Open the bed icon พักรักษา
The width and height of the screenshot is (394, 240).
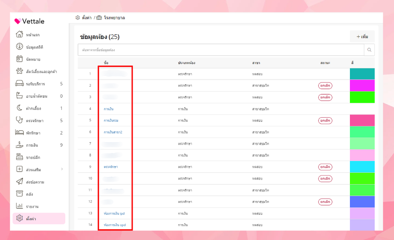pyautogui.click(x=19, y=132)
